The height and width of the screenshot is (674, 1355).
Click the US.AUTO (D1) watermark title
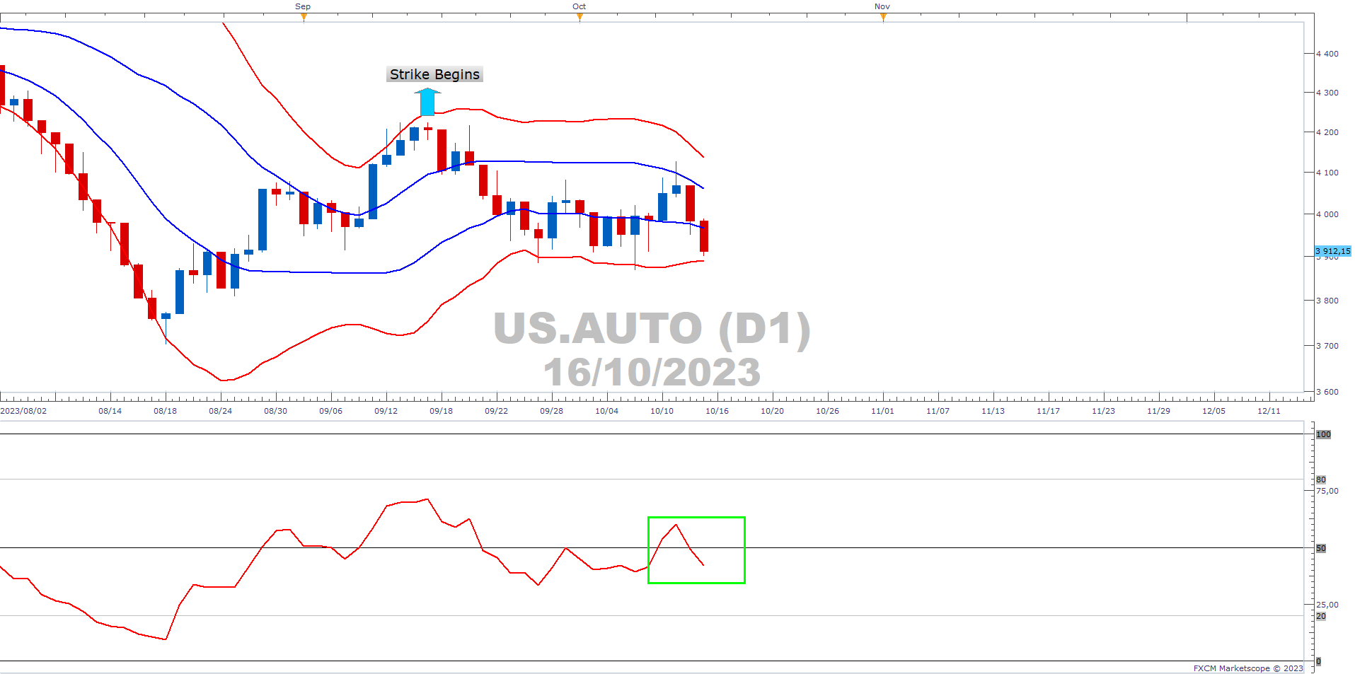652,328
